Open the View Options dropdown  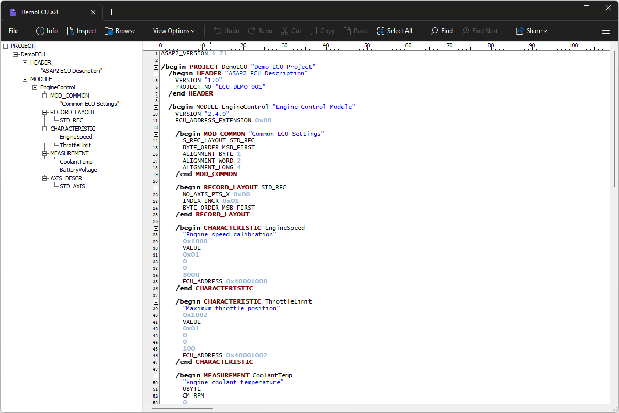tap(174, 31)
